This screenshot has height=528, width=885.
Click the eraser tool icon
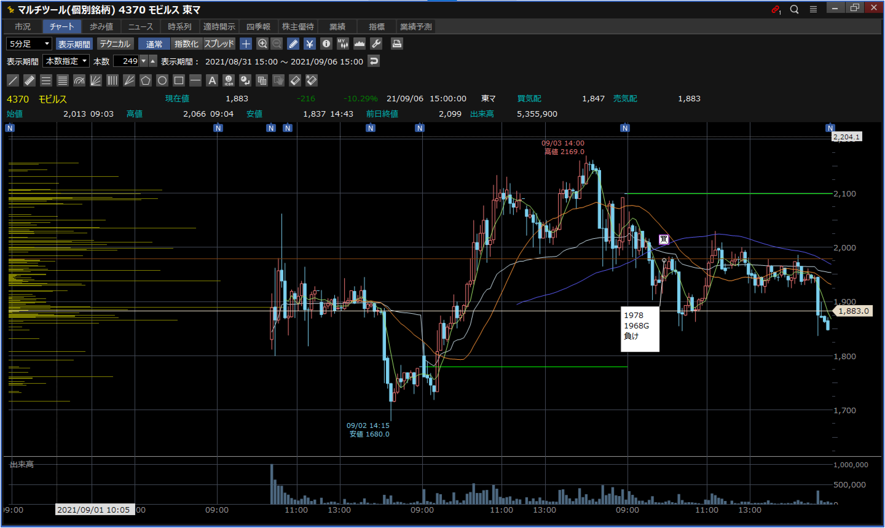[x=295, y=80]
